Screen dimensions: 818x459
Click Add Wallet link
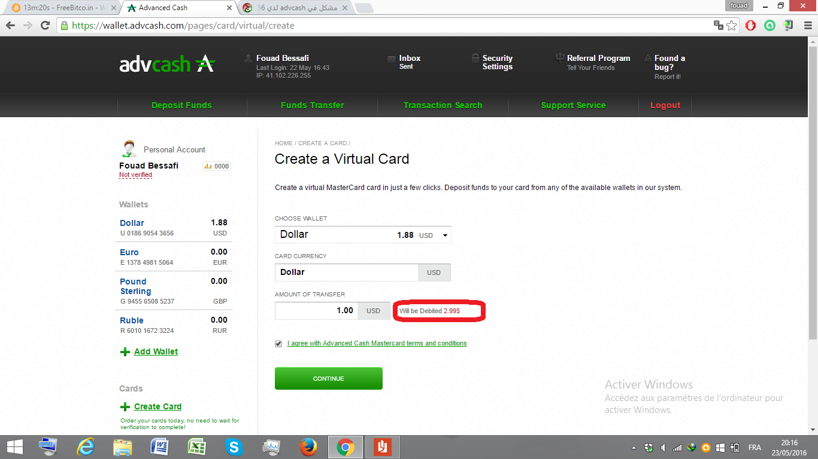pos(156,352)
